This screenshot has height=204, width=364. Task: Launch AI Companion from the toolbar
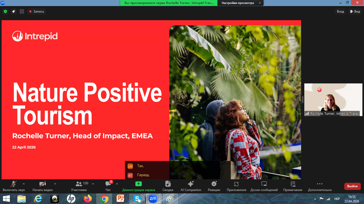[191, 186]
